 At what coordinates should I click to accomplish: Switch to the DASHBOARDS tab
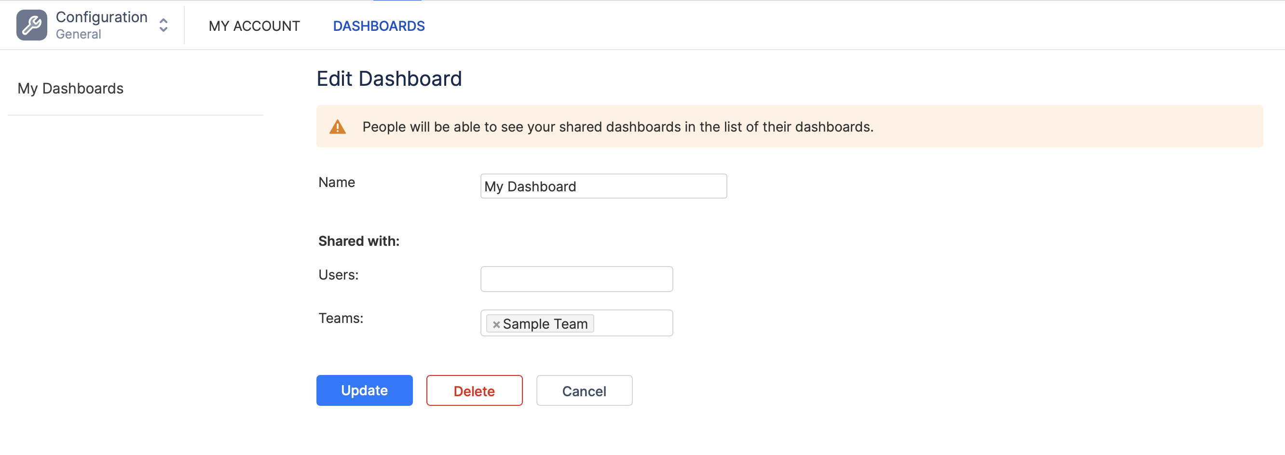click(379, 26)
